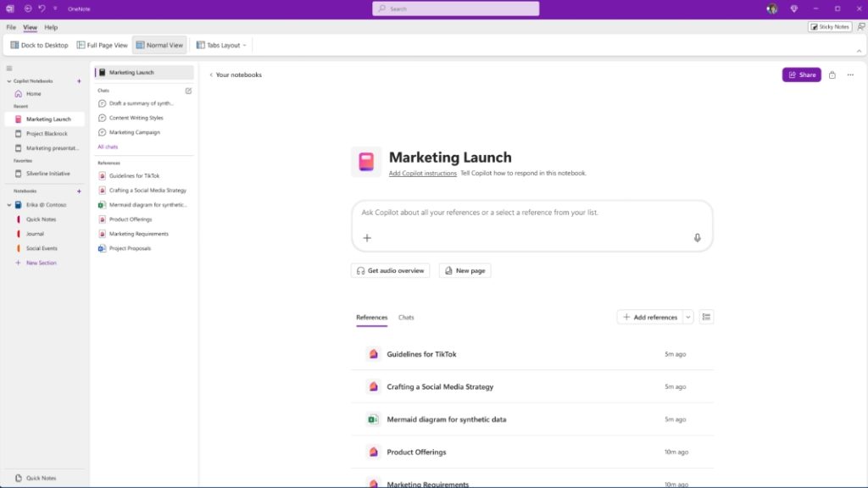Switch to the Chats tab
868x488 pixels.
[x=406, y=318]
